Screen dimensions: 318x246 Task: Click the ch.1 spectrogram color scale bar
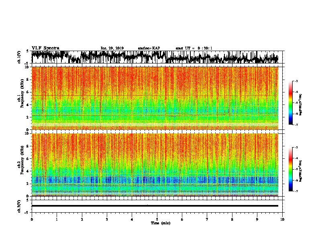click(x=290, y=103)
